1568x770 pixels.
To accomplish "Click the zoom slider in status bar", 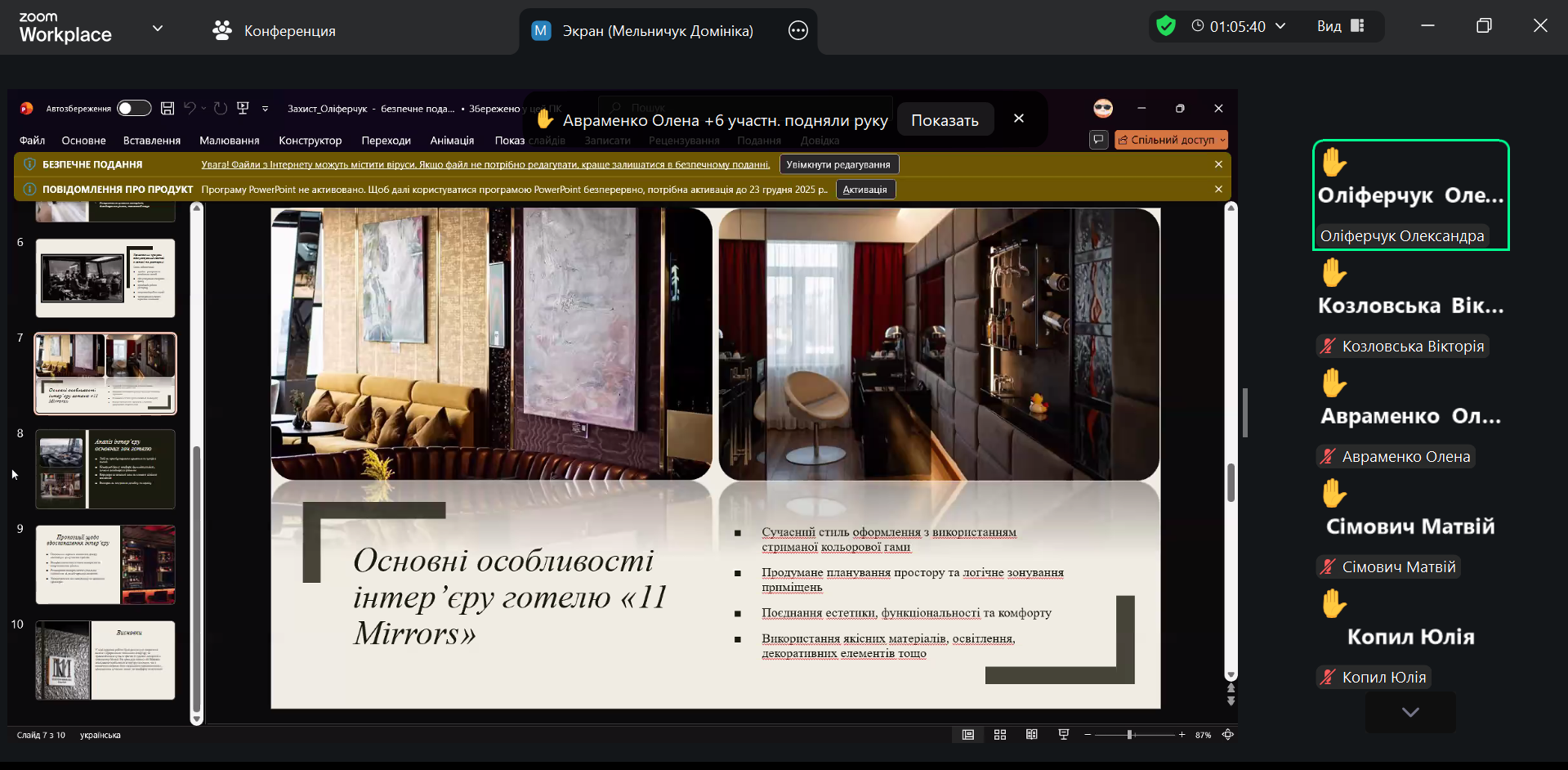I will pyautogui.click(x=1130, y=735).
